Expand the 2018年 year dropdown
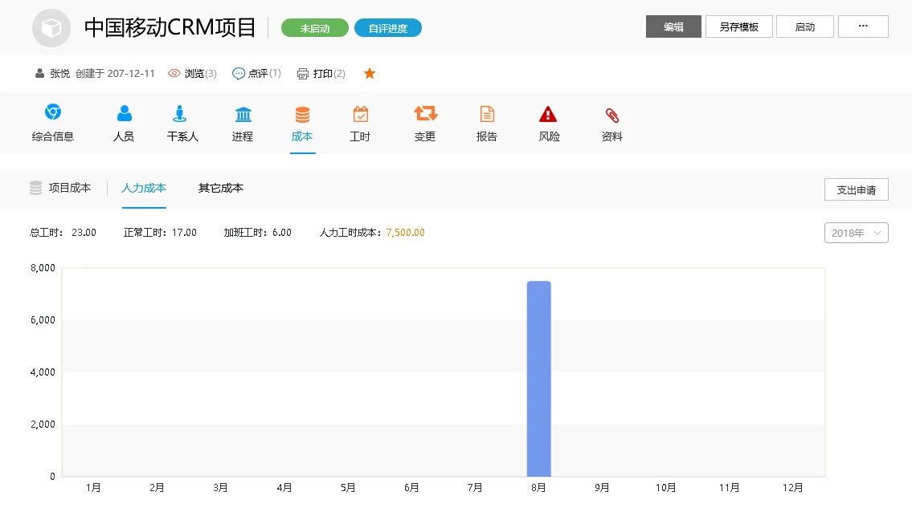Image resolution: width=912 pixels, height=508 pixels. click(856, 233)
